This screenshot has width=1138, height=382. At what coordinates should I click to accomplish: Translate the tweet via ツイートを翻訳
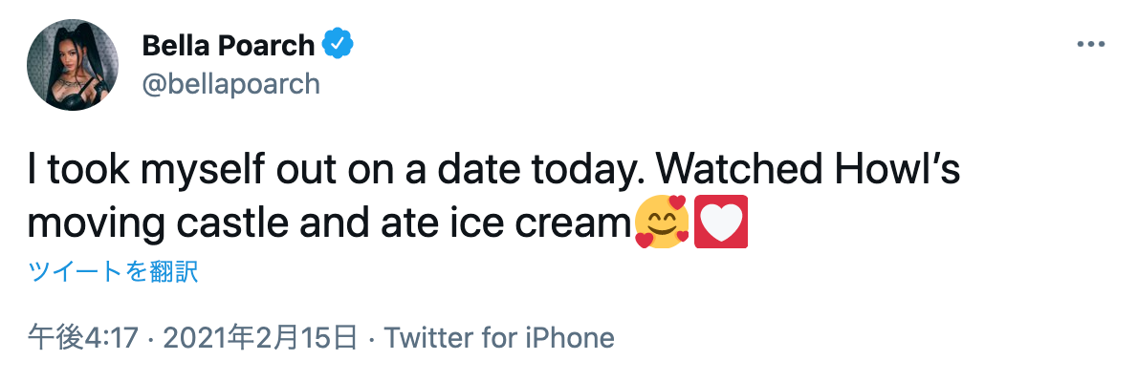coord(113,272)
